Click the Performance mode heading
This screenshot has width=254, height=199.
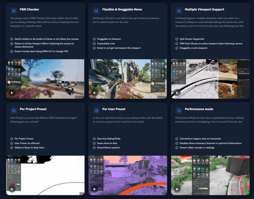click(199, 109)
